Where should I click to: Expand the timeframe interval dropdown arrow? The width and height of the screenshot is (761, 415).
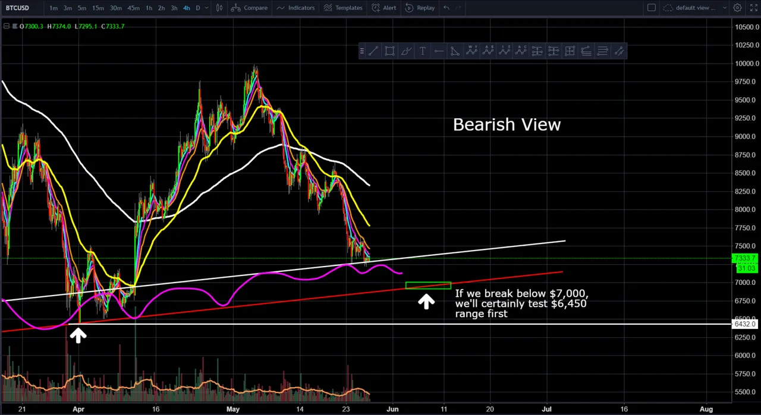click(206, 8)
